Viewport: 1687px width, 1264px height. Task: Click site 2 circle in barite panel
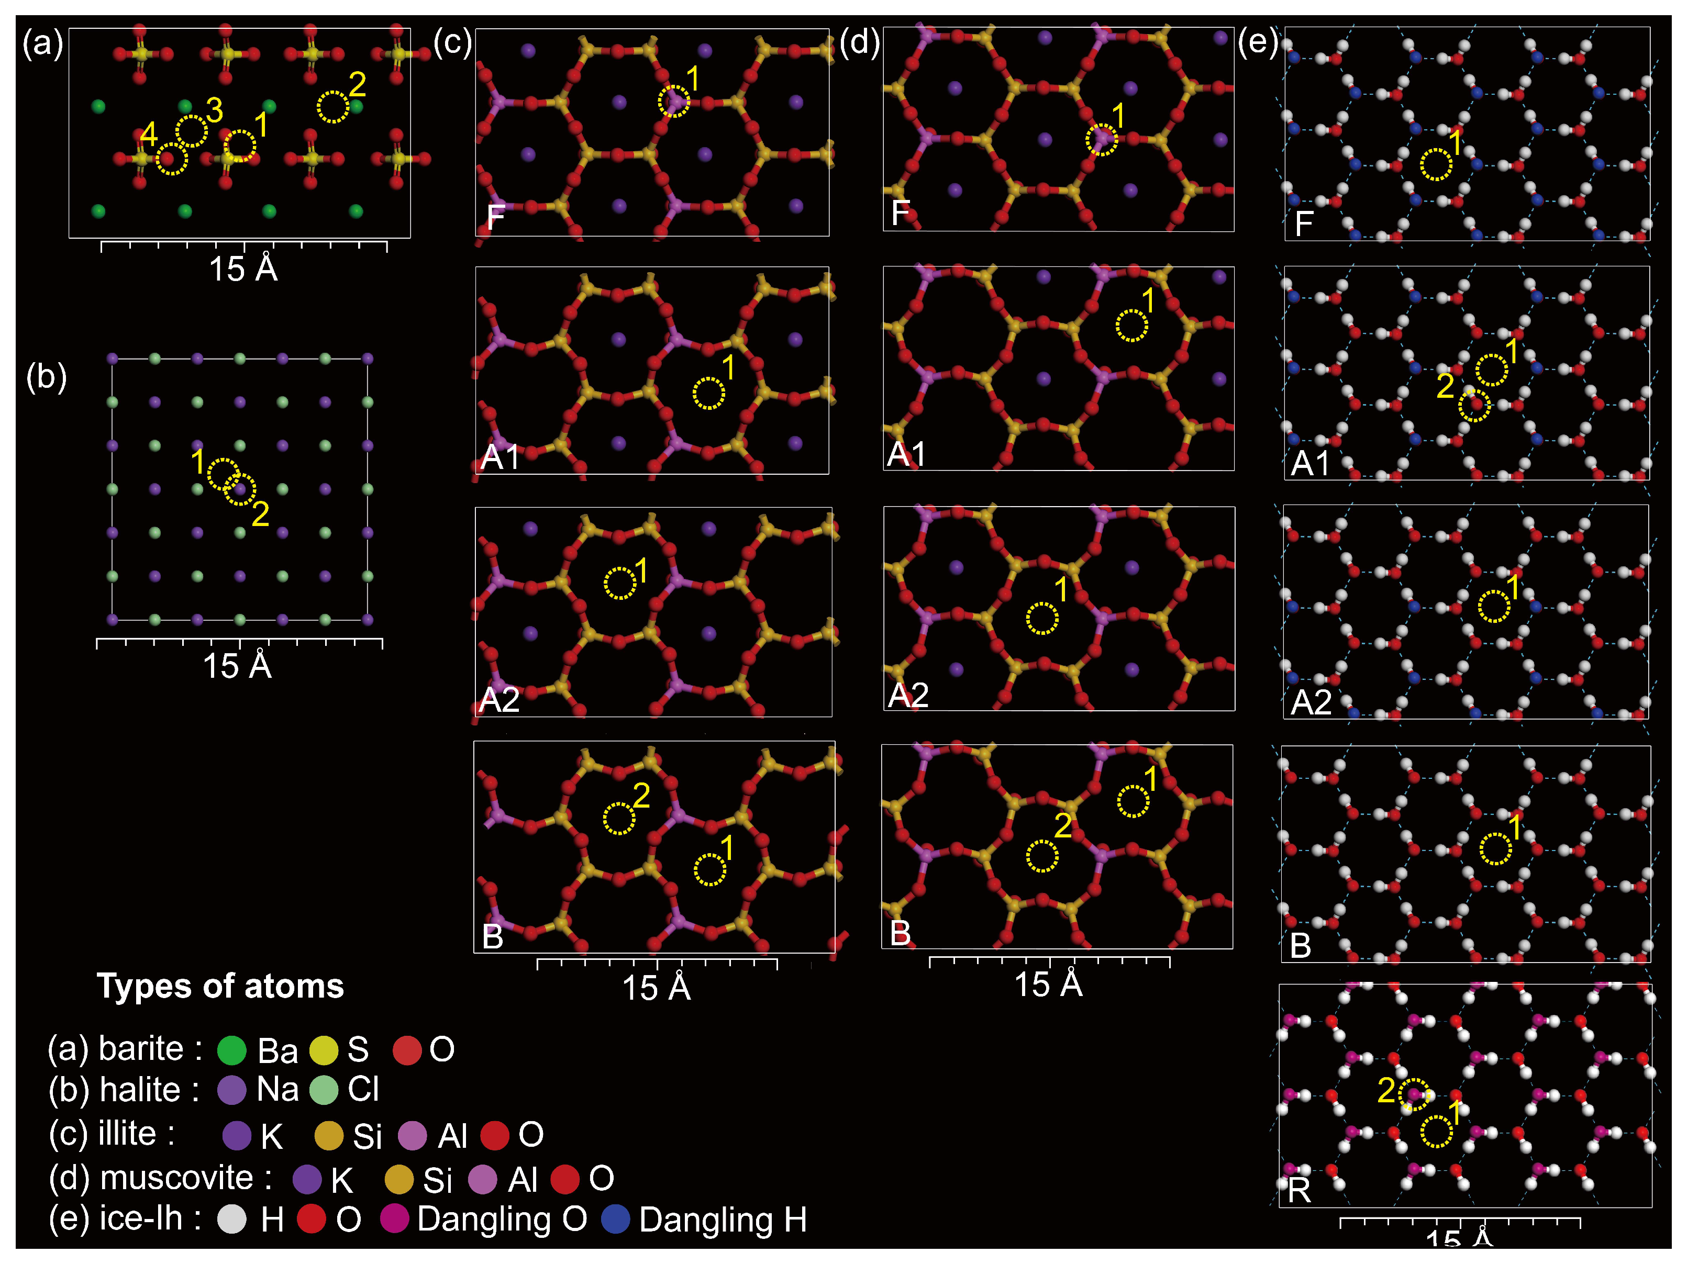tap(332, 107)
